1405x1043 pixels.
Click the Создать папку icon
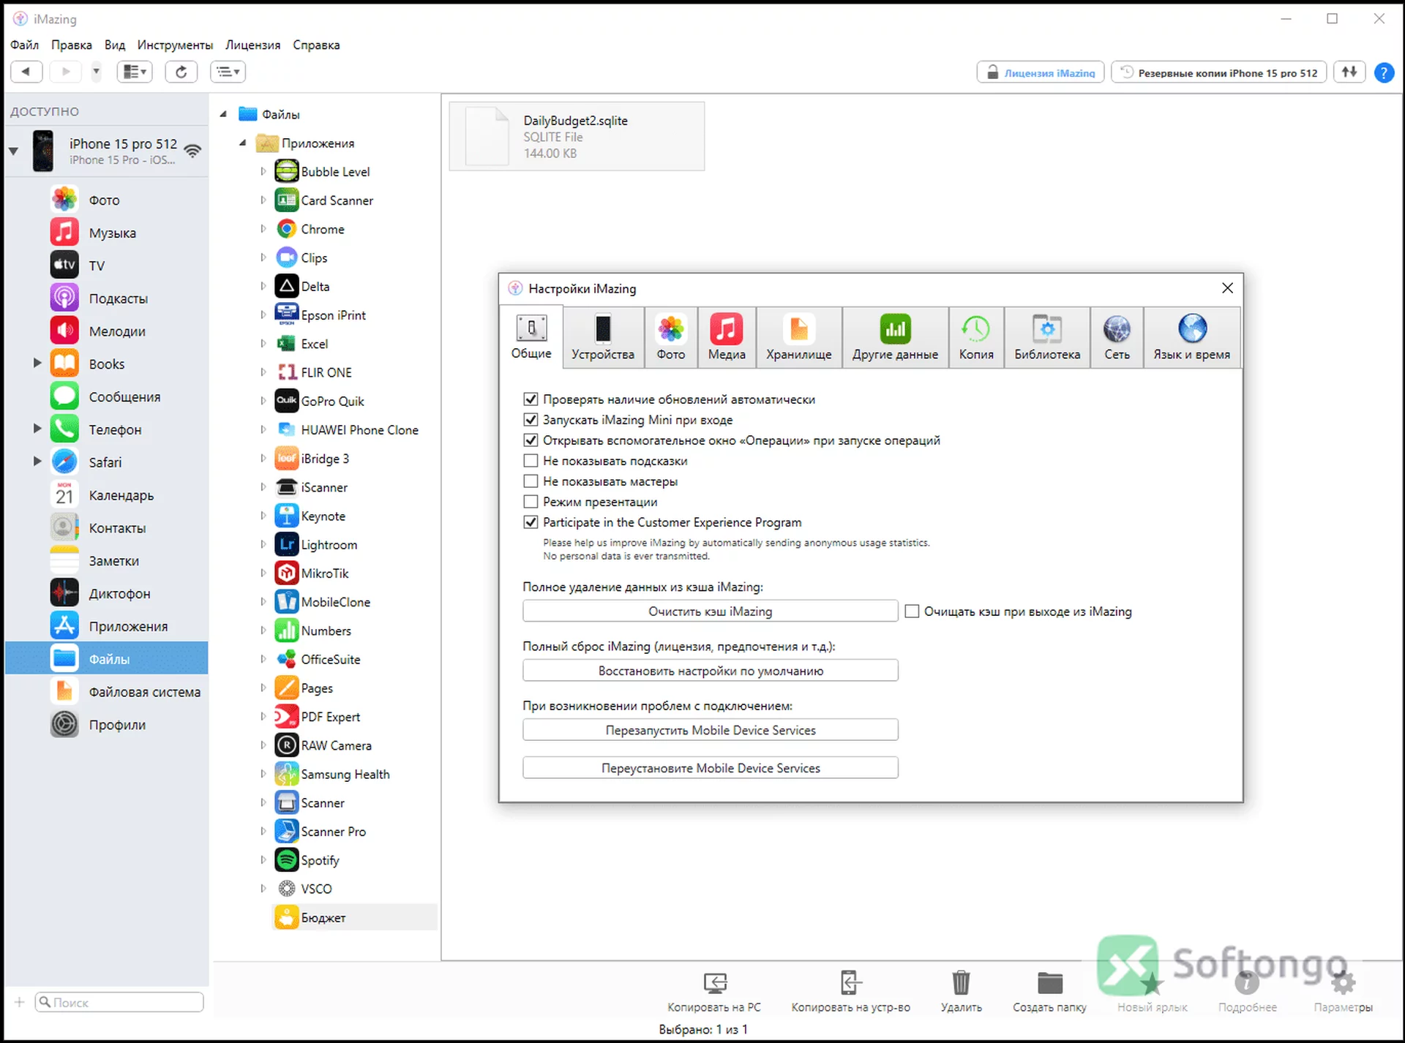pos(1049,982)
